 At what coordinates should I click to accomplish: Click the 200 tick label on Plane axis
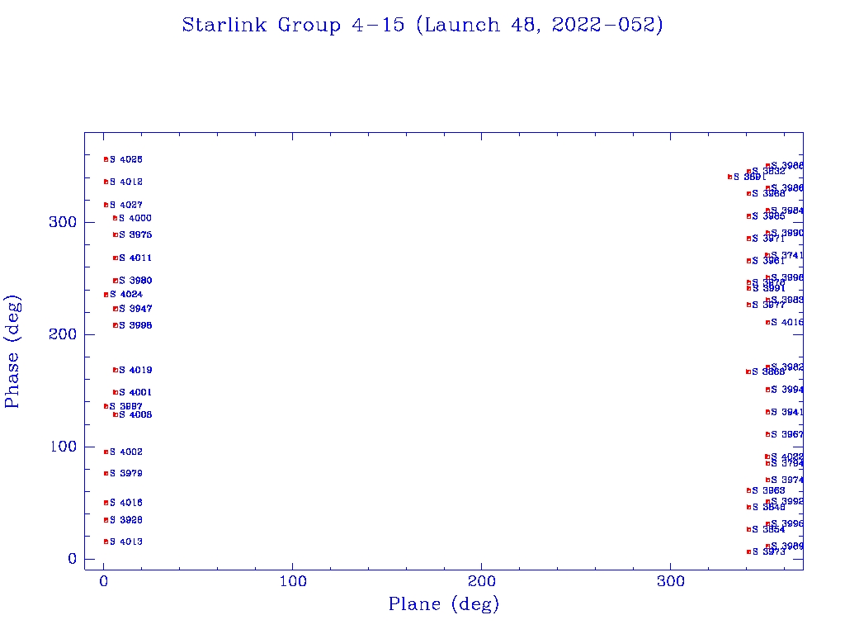481,581
